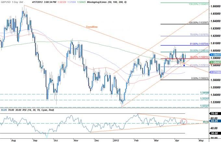Click the 1.54000 price axis label
This screenshot has height=142, width=221.
point(215,95)
